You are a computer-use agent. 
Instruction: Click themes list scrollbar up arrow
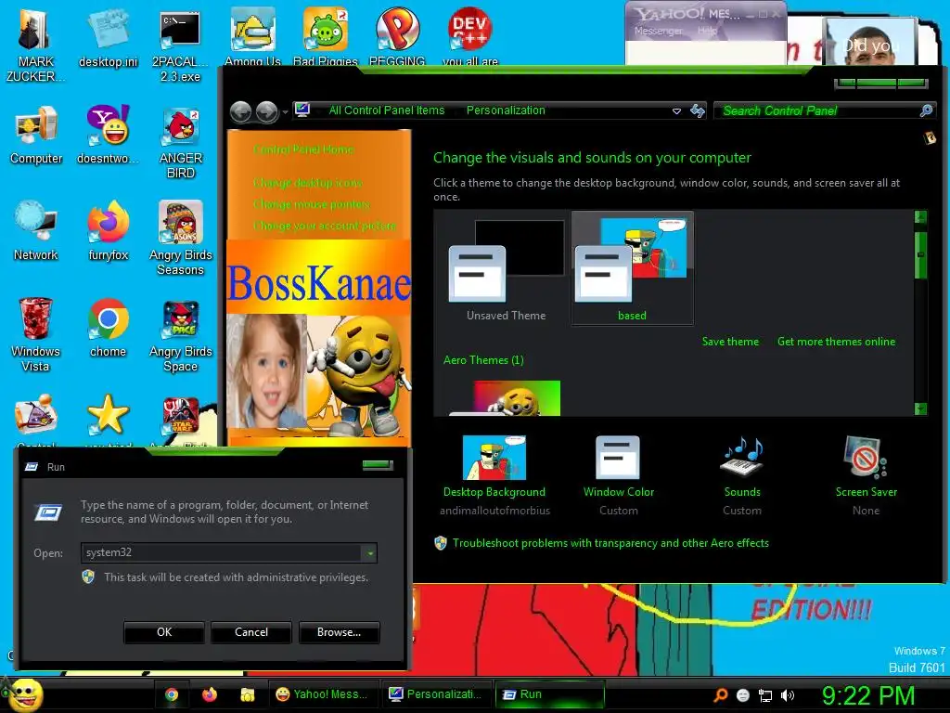(920, 217)
